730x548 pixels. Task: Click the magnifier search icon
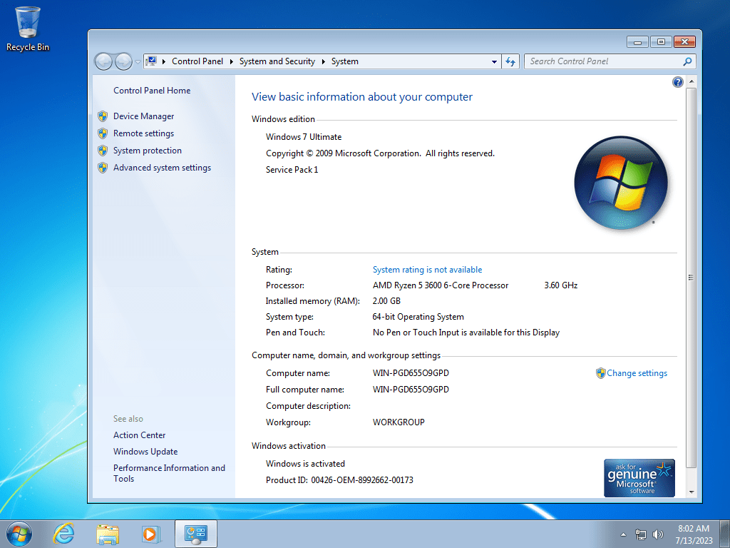pyautogui.click(x=687, y=61)
